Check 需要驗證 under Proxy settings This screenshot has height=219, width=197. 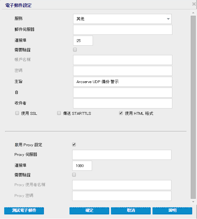(74, 175)
